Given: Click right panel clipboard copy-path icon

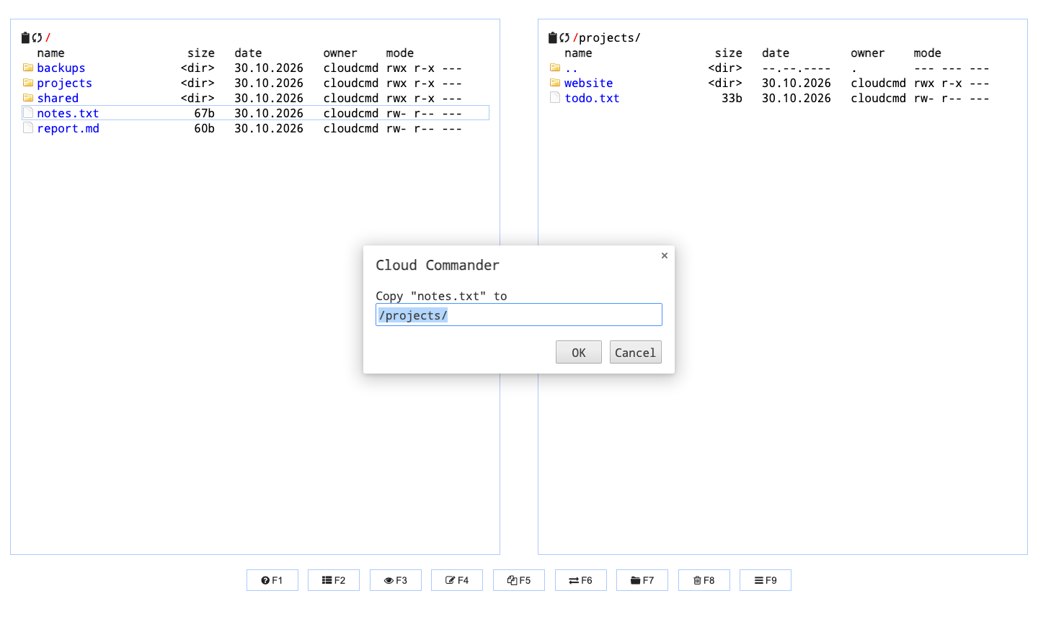Looking at the screenshot, I should [x=553, y=37].
